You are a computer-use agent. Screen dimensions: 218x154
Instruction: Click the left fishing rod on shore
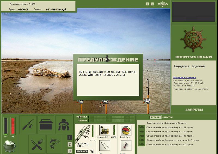pos(81,107)
